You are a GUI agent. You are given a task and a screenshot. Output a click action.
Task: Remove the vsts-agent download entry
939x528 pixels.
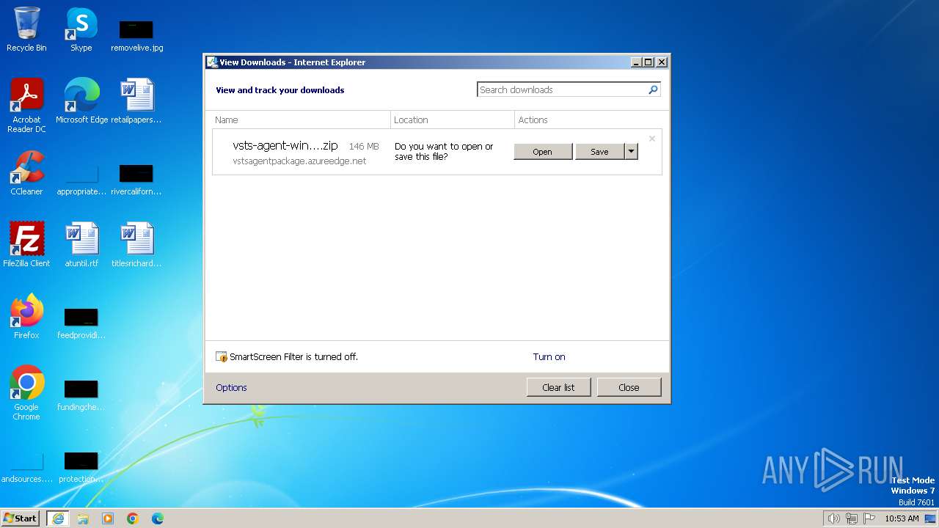[x=651, y=139]
